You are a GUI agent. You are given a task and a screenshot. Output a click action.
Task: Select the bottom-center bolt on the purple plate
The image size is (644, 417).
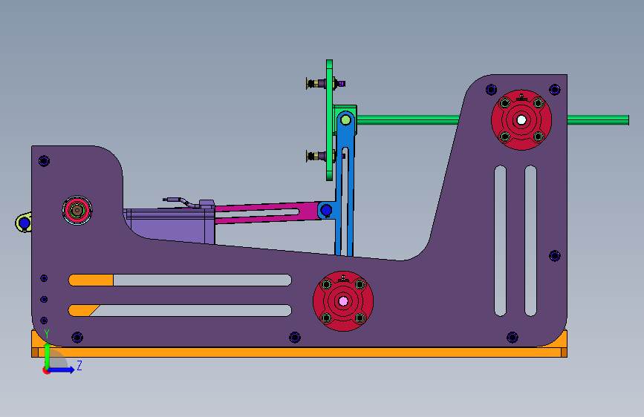click(x=294, y=338)
